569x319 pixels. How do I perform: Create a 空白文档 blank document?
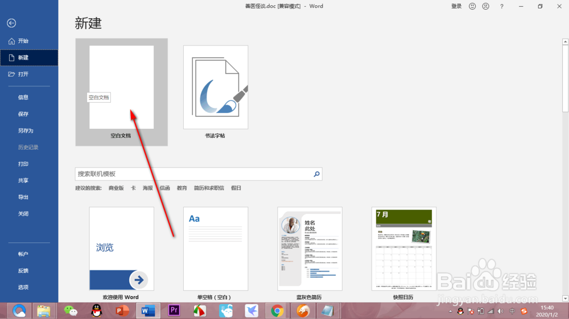coord(122,92)
